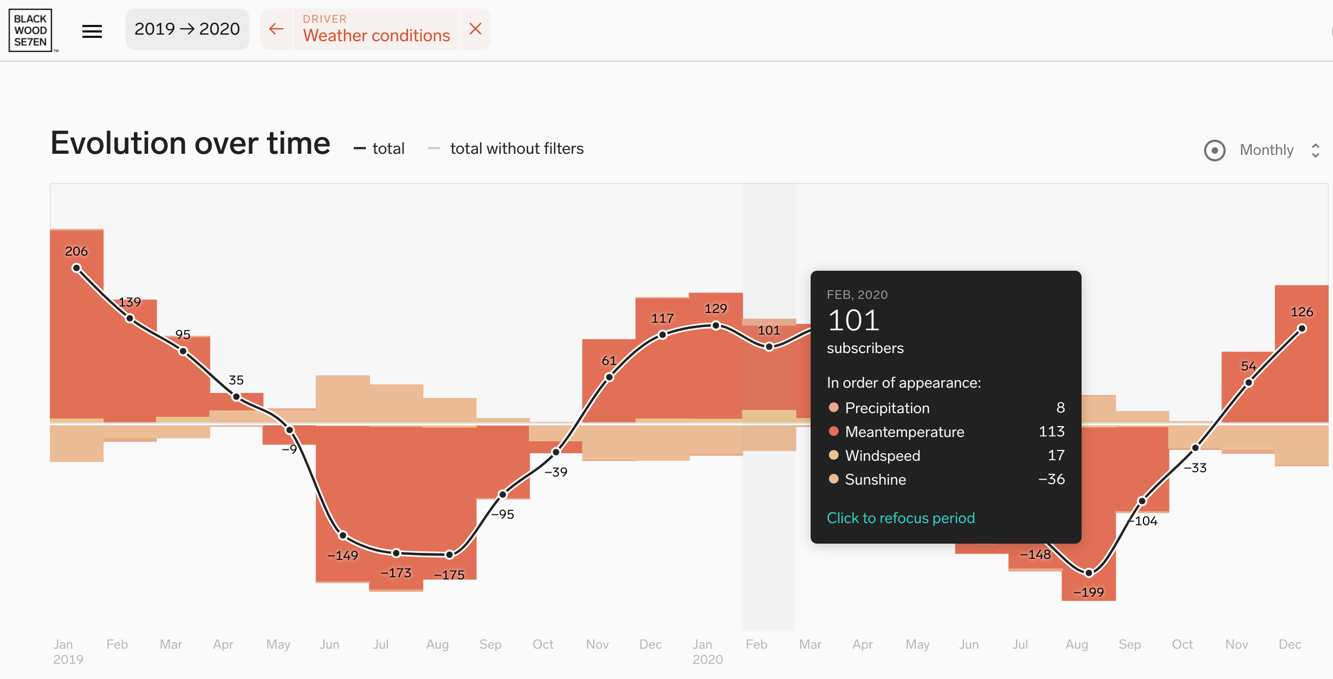
Task: Remove the Weather conditions driver filter
Action: click(x=475, y=29)
